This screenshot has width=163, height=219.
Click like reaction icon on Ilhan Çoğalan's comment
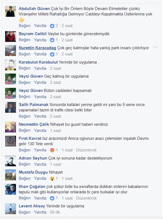click(x=52, y=198)
